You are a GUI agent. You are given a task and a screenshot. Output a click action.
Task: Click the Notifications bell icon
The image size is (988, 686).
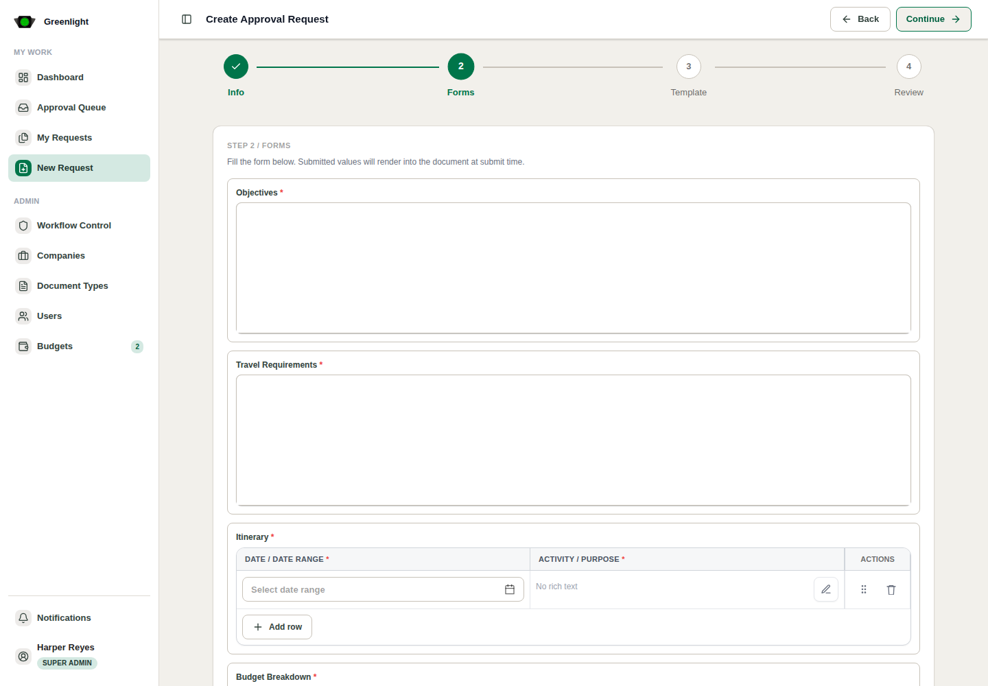coord(23,618)
